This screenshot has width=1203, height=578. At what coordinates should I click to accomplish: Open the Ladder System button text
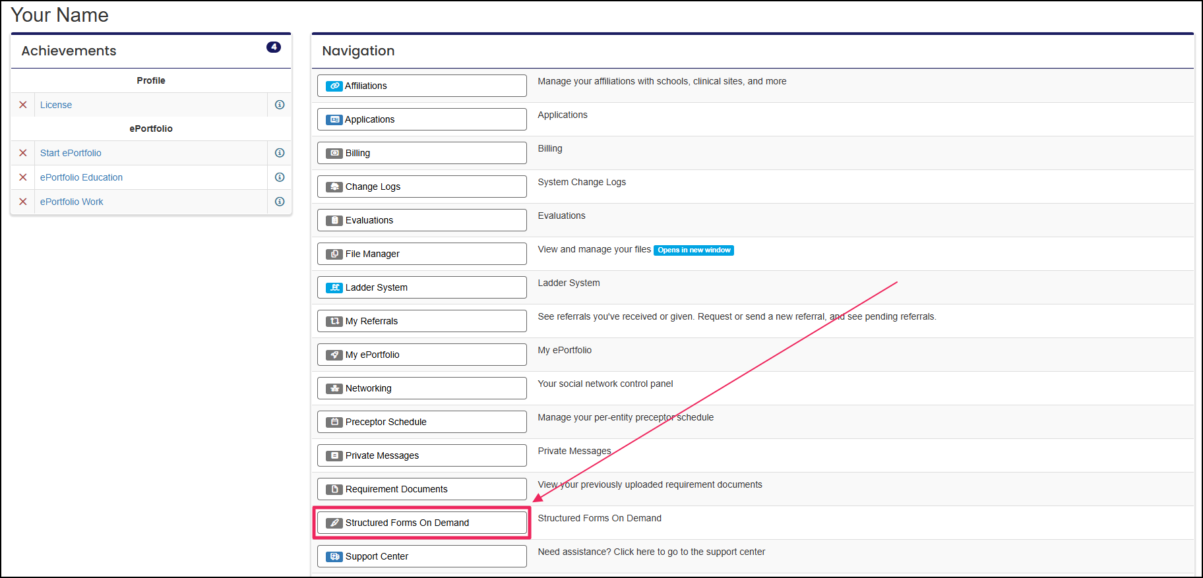click(x=377, y=287)
